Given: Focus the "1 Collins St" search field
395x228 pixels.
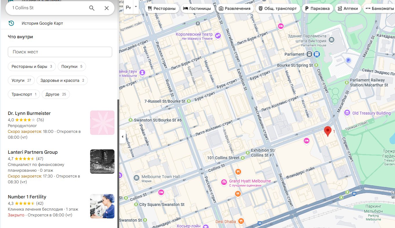Looking at the screenshot, I should tap(48, 8).
